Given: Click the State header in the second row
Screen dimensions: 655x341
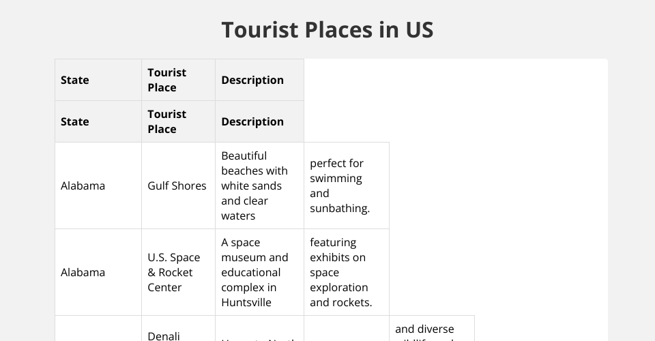Looking at the screenshot, I should pos(75,121).
